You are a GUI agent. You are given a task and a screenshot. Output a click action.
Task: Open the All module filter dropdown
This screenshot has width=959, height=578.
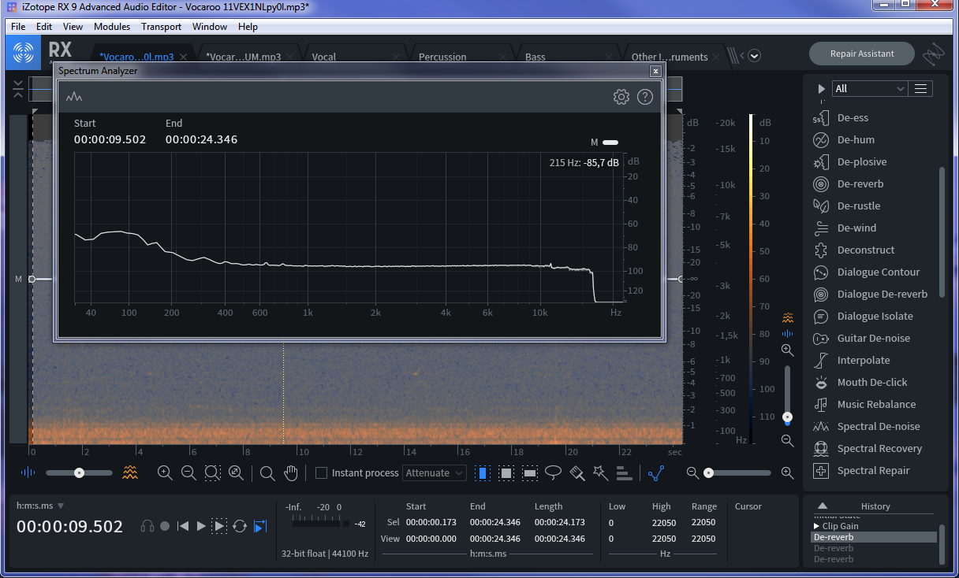tap(871, 89)
